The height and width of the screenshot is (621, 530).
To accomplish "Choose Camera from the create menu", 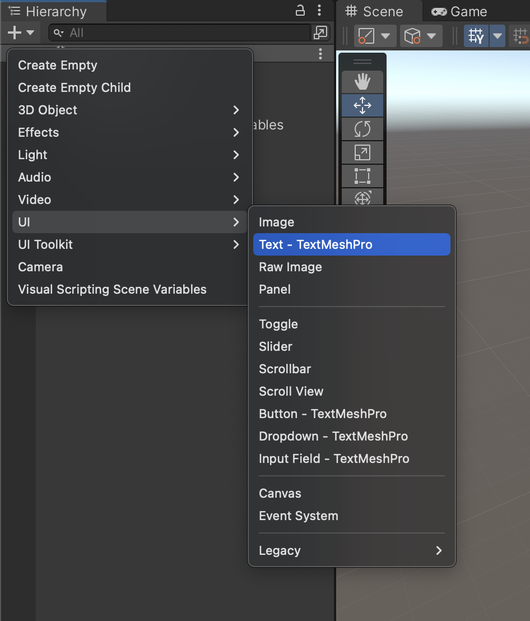I will click(130, 267).
